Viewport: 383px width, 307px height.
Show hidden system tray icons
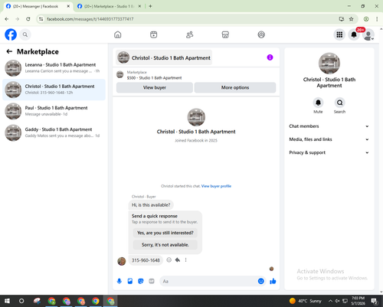pos(330,301)
